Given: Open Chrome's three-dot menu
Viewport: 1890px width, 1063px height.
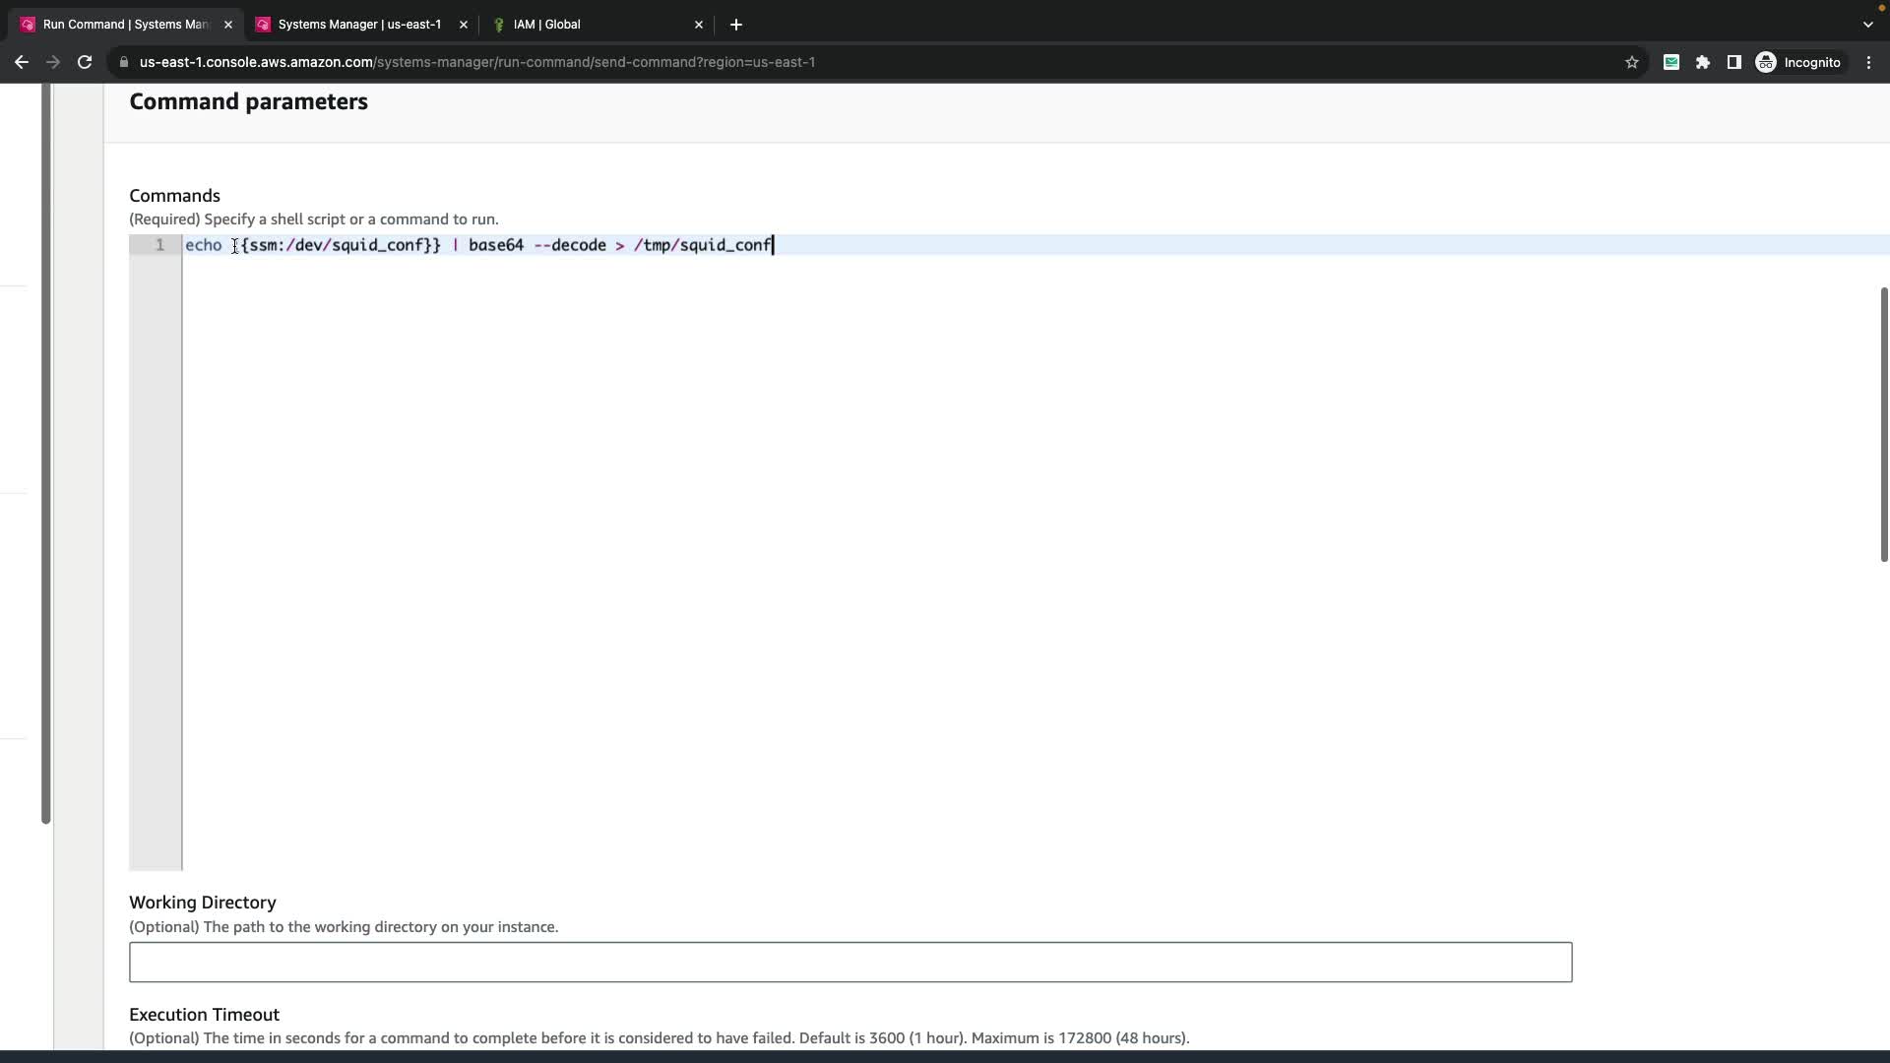Looking at the screenshot, I should pos(1868,62).
